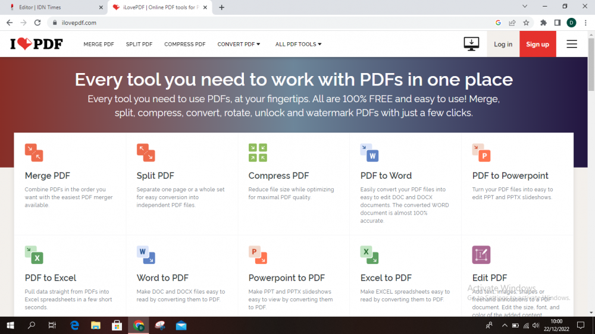Image resolution: width=595 pixels, height=334 pixels.
Task: Click the PDF to Excel icon
Action: (34, 255)
